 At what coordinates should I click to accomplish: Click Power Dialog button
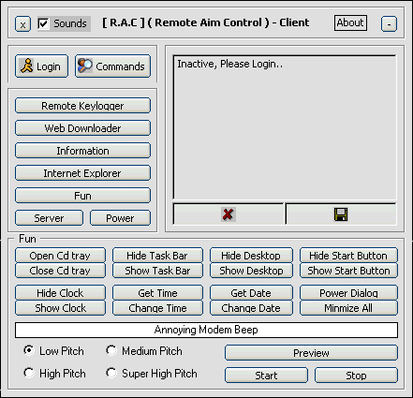coord(348,293)
